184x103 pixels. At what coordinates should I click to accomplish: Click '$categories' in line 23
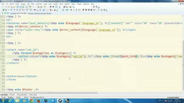[x=41, y=53]
